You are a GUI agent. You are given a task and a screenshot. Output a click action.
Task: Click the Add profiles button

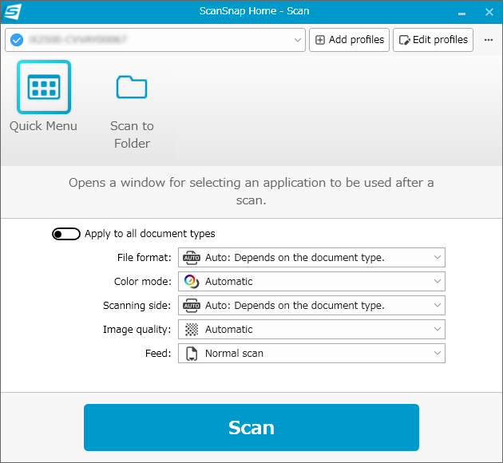pos(350,40)
